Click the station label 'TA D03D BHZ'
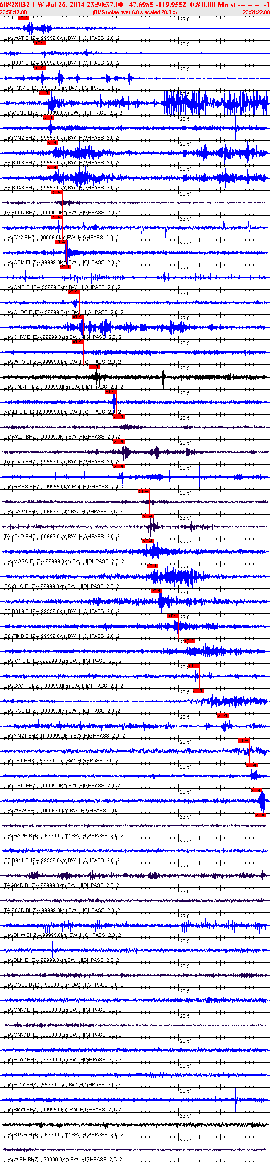Viewport: 270px width, 1162px height. 20,910
